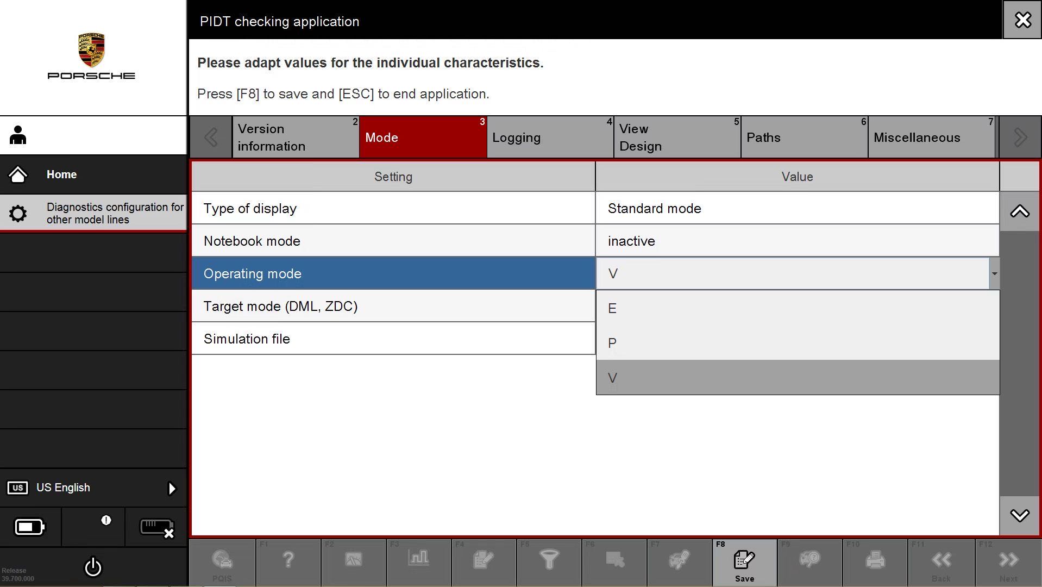Click the Home house icon
The height and width of the screenshot is (587, 1042).
click(18, 174)
